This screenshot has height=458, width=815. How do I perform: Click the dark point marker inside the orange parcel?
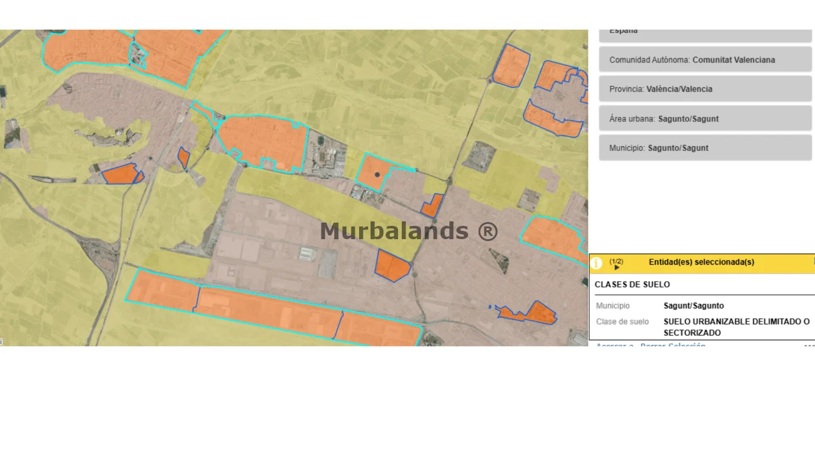point(377,174)
